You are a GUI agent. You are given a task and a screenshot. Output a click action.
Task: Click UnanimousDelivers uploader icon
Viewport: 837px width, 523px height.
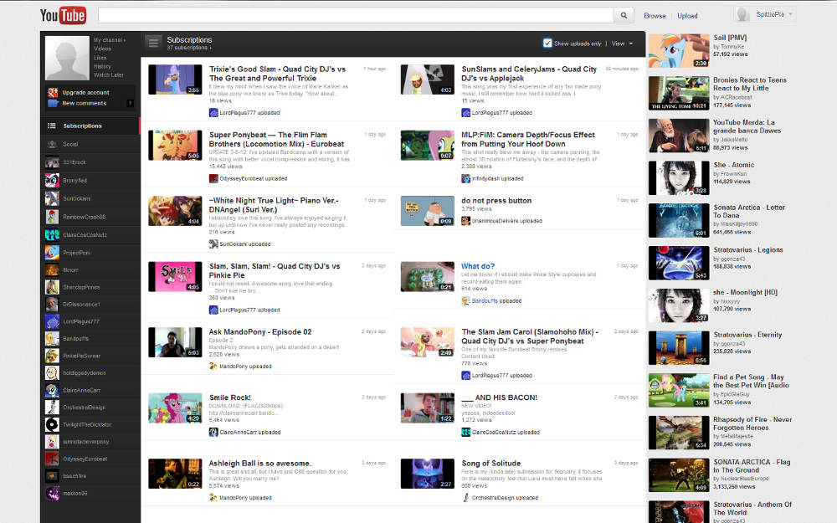click(465, 220)
